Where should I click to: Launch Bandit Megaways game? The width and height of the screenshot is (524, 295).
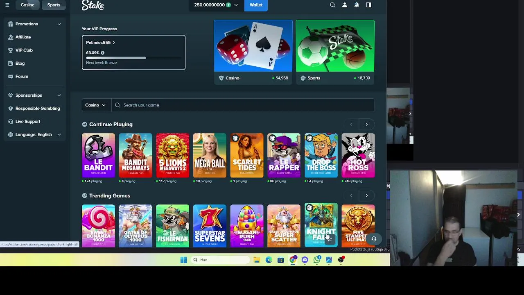click(x=136, y=155)
